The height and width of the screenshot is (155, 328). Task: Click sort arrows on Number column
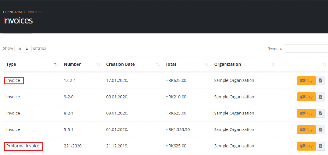[x=98, y=65]
